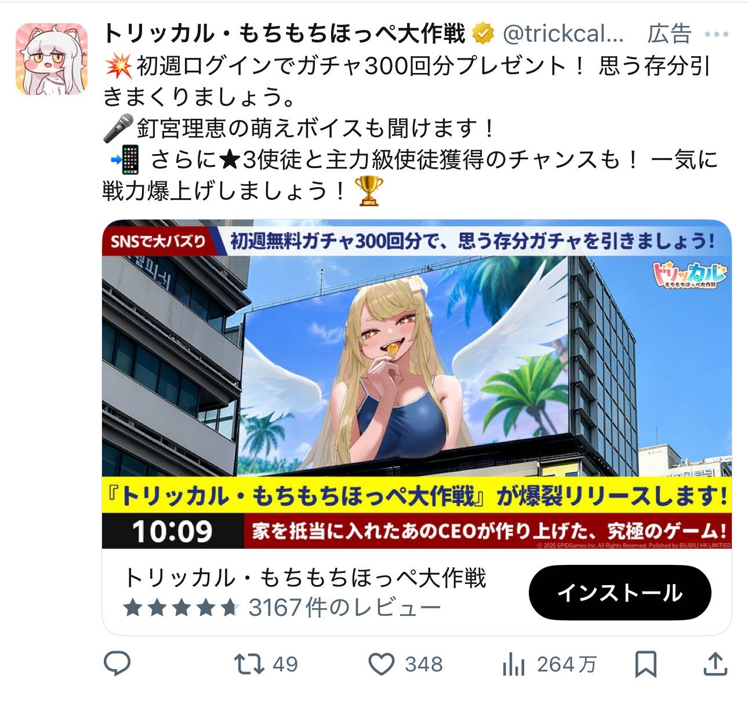This screenshot has width=748, height=701.
Task: Open account name トリッカル・もちもちほっぺ大作戦
Action: 284,34
